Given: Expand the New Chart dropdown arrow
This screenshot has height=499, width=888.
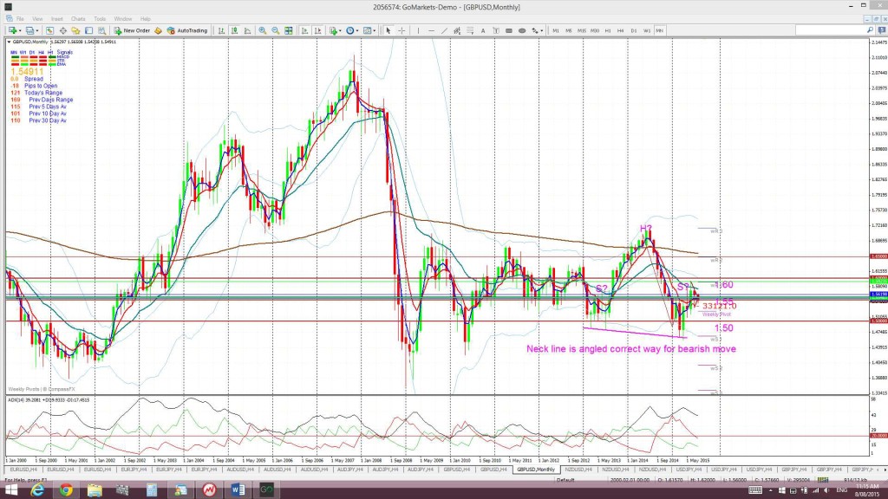Looking at the screenshot, I should (20, 30).
